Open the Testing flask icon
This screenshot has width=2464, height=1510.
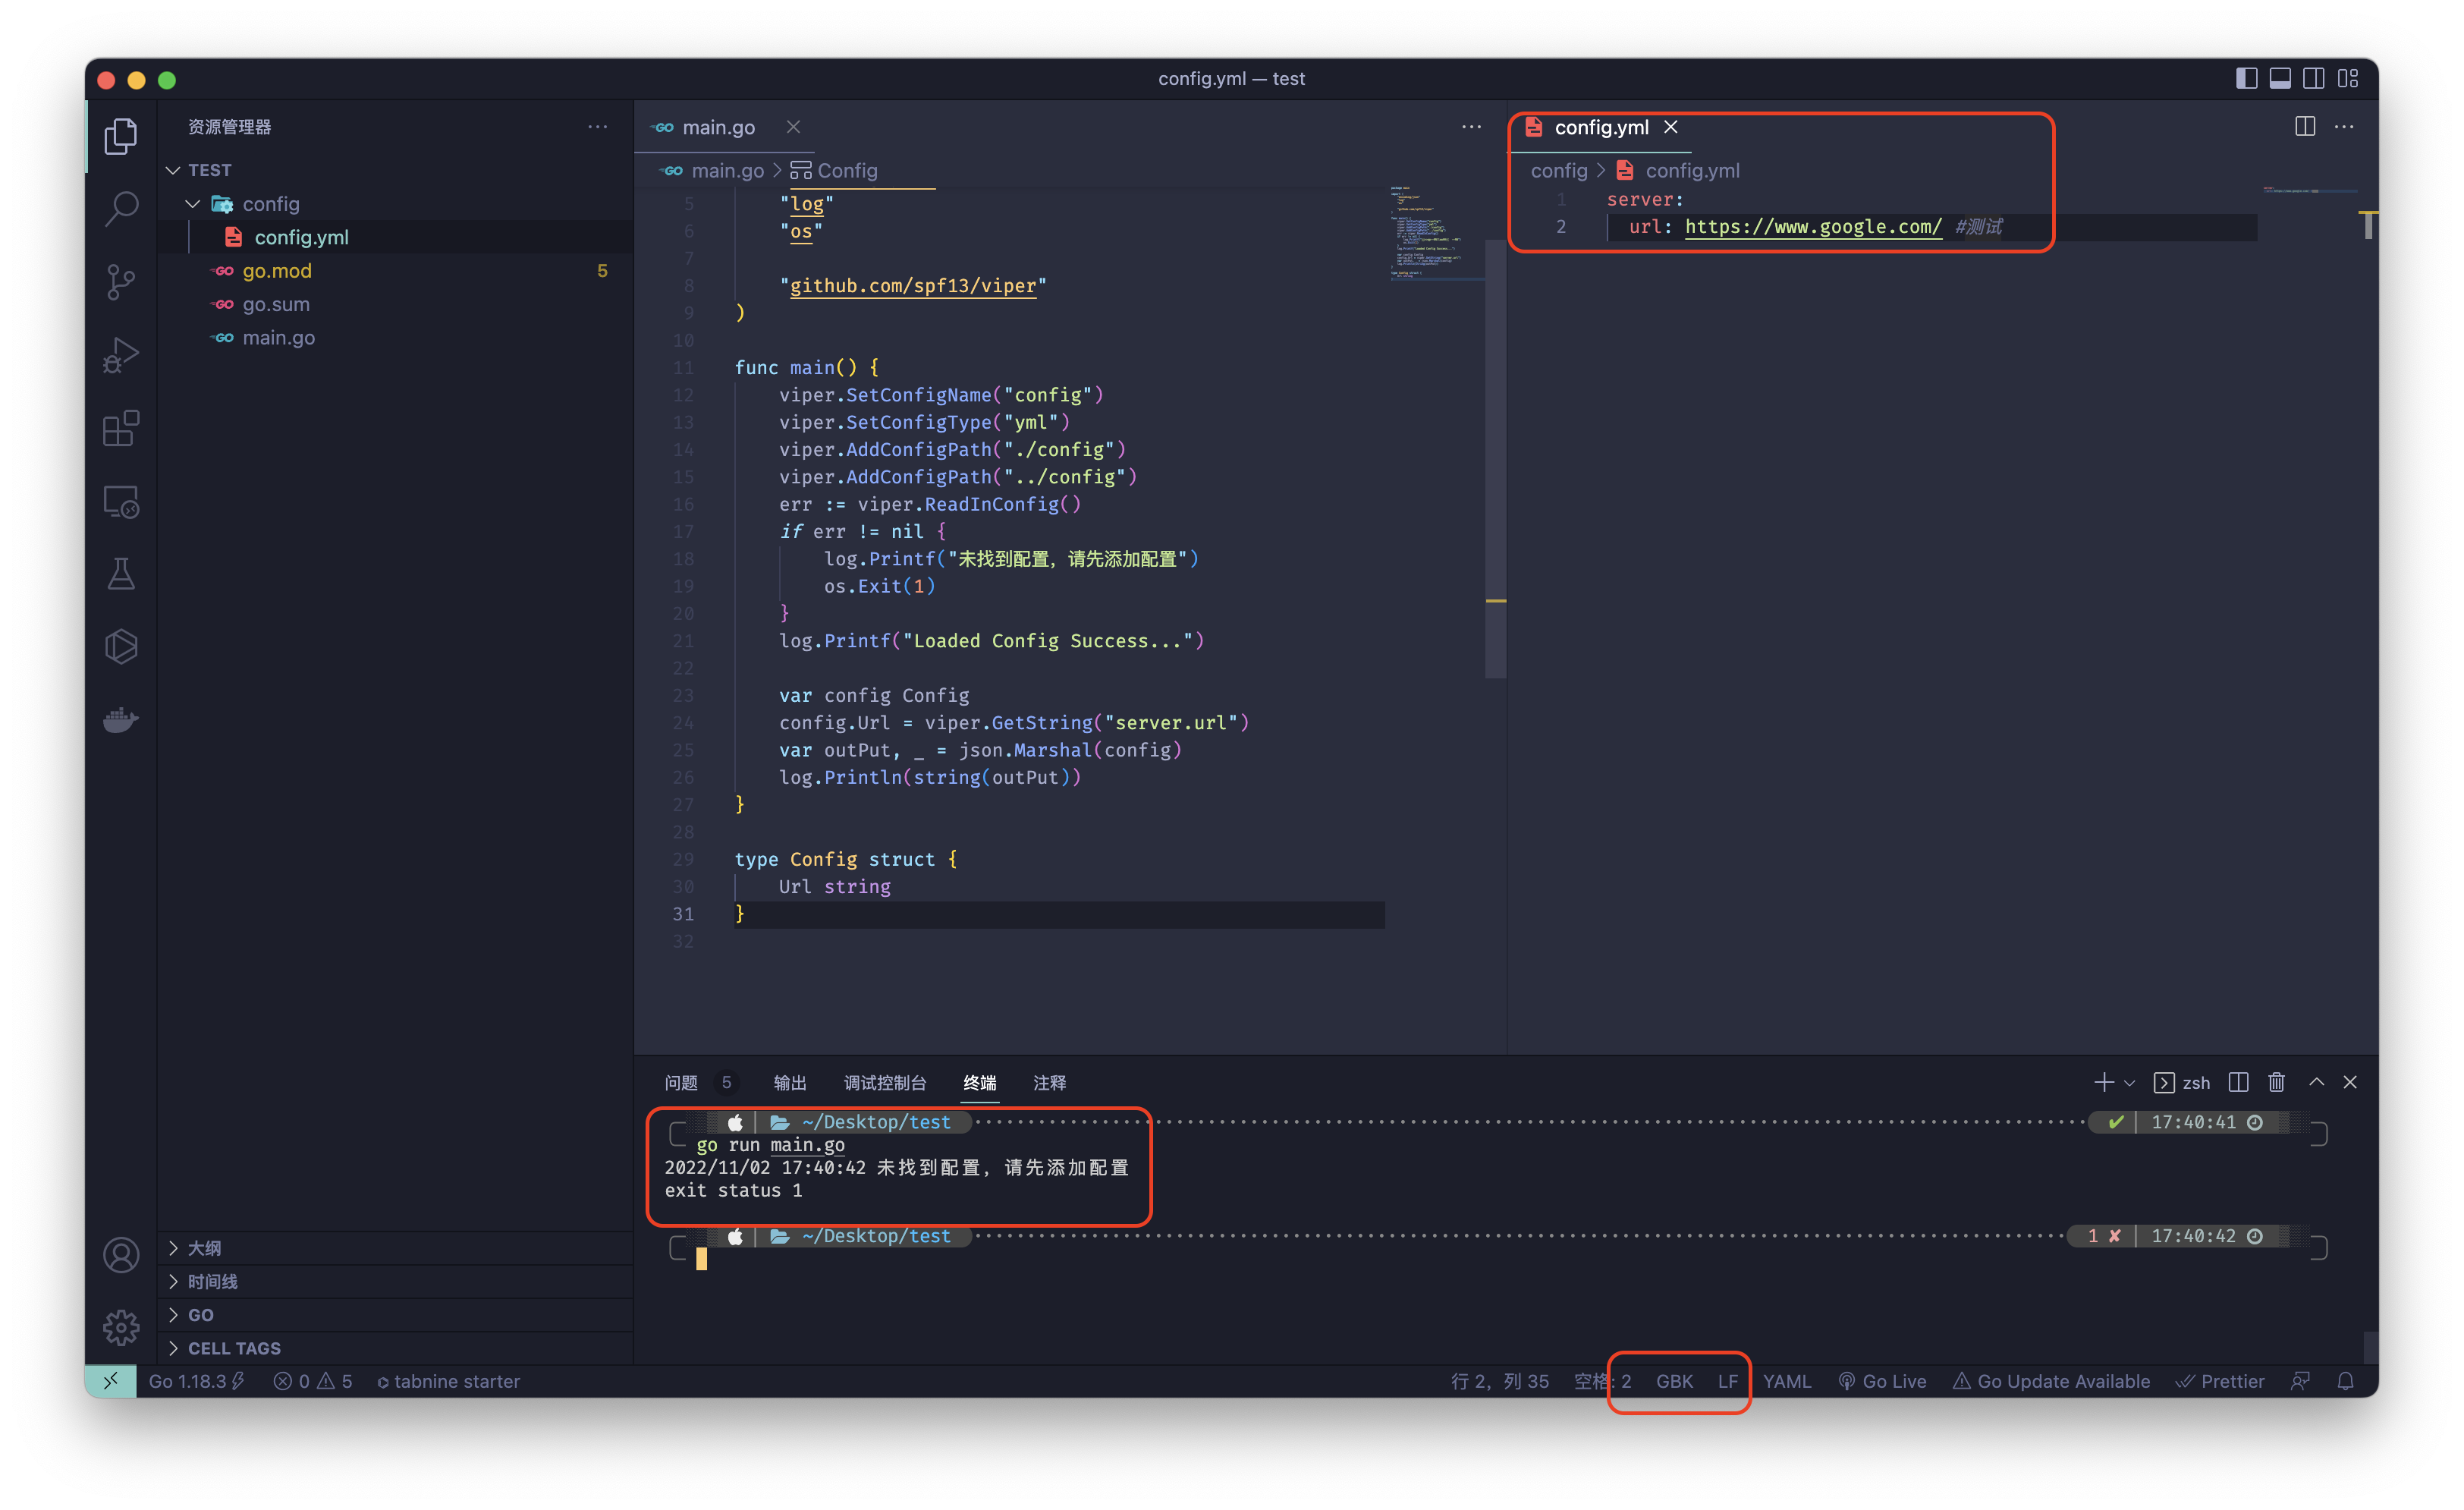121,574
